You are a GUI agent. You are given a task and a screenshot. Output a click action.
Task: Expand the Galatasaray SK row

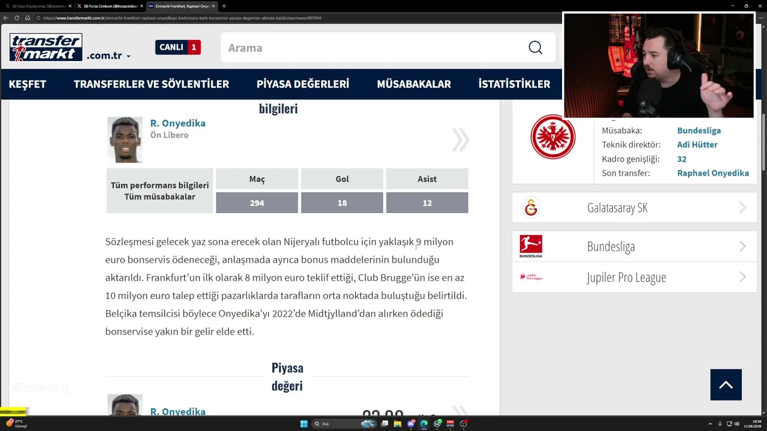click(x=635, y=208)
